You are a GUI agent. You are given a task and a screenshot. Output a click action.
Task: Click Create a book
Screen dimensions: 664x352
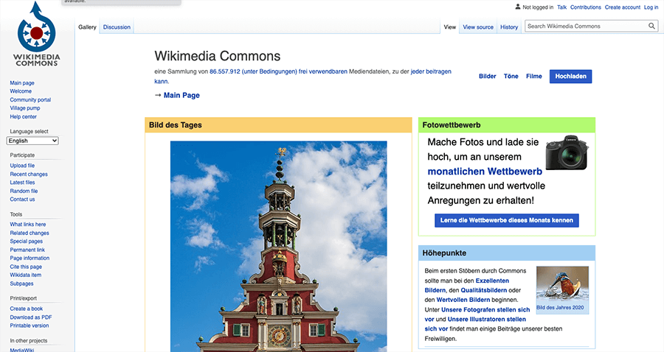pos(27,309)
